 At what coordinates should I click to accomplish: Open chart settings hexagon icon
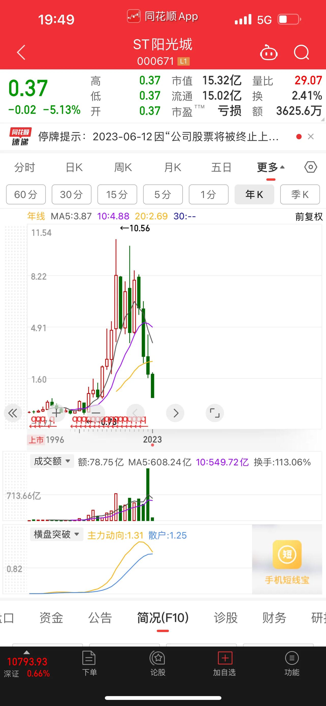coord(311,167)
